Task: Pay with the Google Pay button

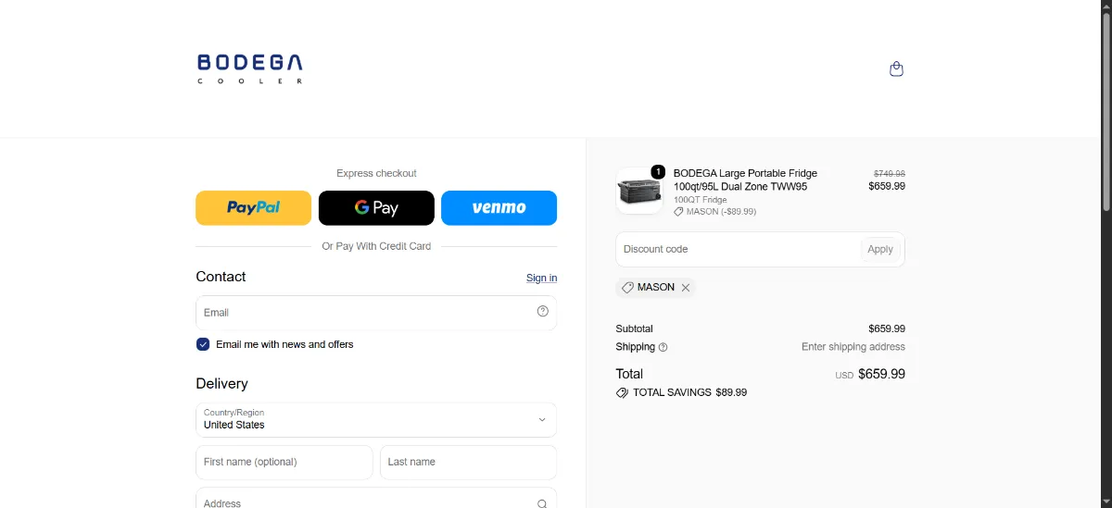Action: pyautogui.click(x=376, y=208)
